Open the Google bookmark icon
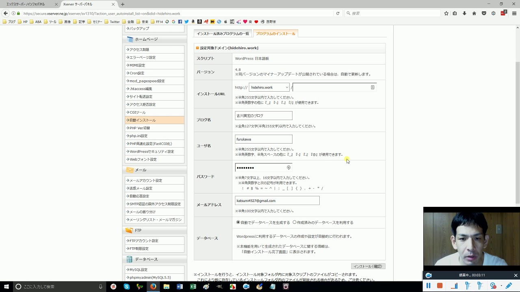 coord(173,21)
